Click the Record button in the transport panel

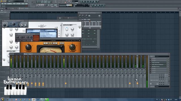click(46, 5)
